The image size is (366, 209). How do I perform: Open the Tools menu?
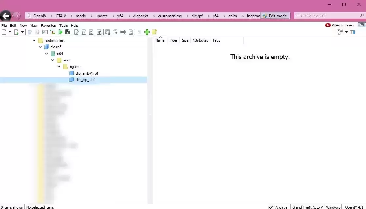click(x=64, y=26)
